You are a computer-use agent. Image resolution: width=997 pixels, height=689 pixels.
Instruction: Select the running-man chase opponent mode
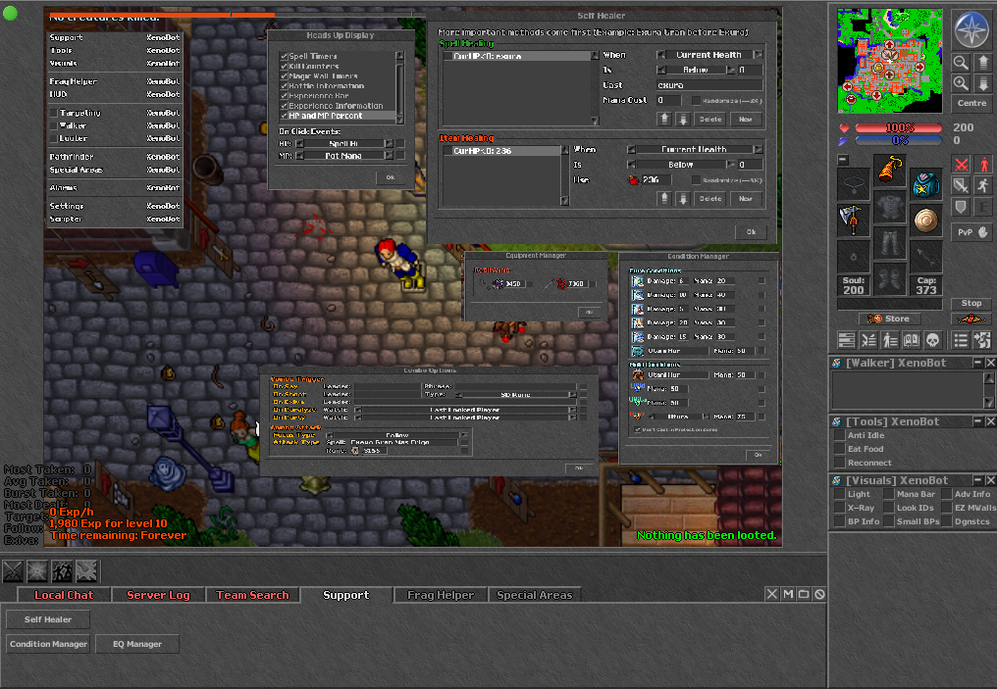pyautogui.click(x=983, y=185)
